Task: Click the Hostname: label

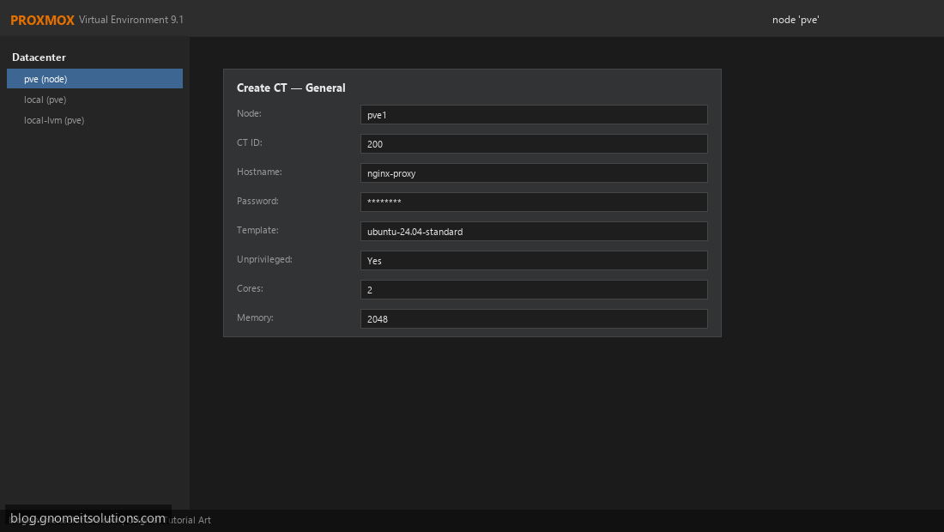Action: (x=259, y=172)
